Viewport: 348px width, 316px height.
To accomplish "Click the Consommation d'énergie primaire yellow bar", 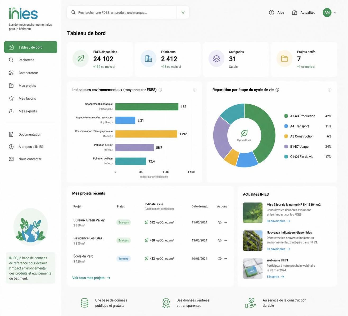I will [146, 134].
